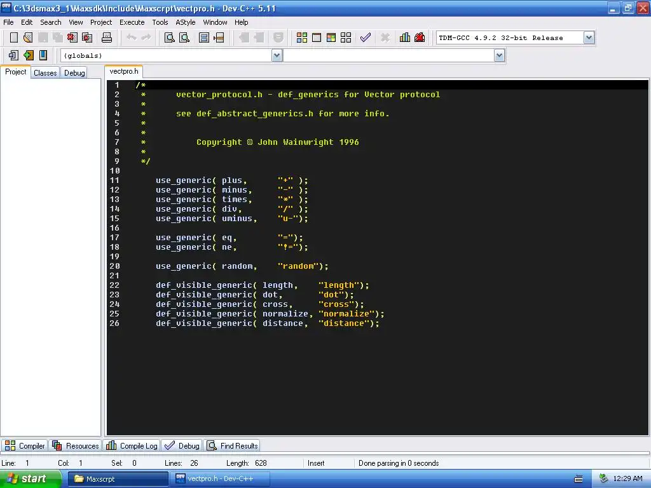
Task: Open the Compile Log bottom tab
Action: pyautogui.click(x=132, y=445)
